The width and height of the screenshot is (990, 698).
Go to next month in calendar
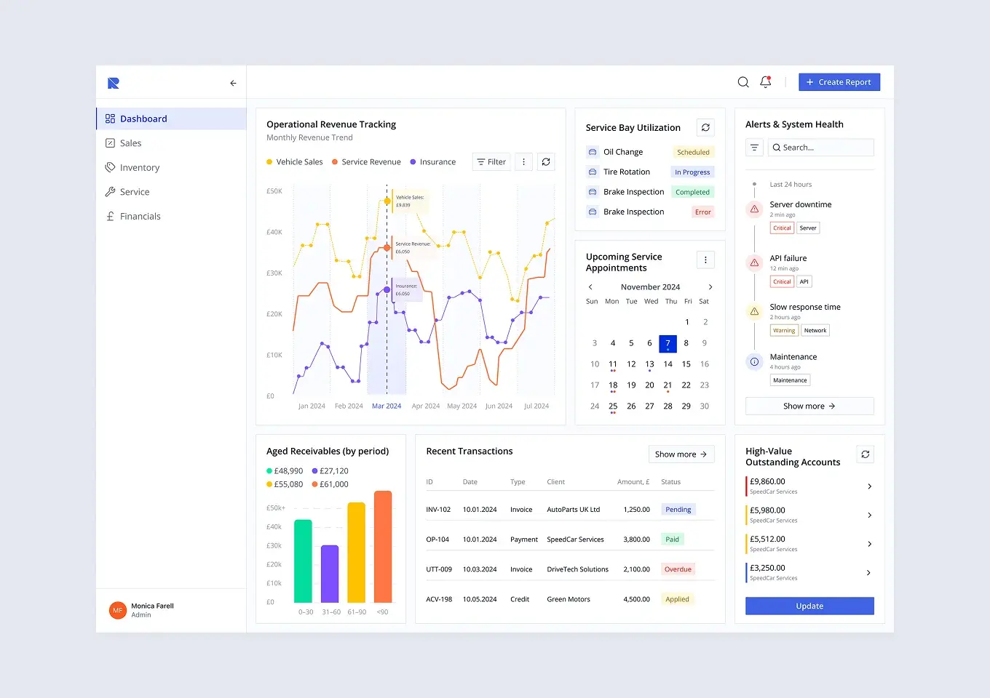point(710,287)
